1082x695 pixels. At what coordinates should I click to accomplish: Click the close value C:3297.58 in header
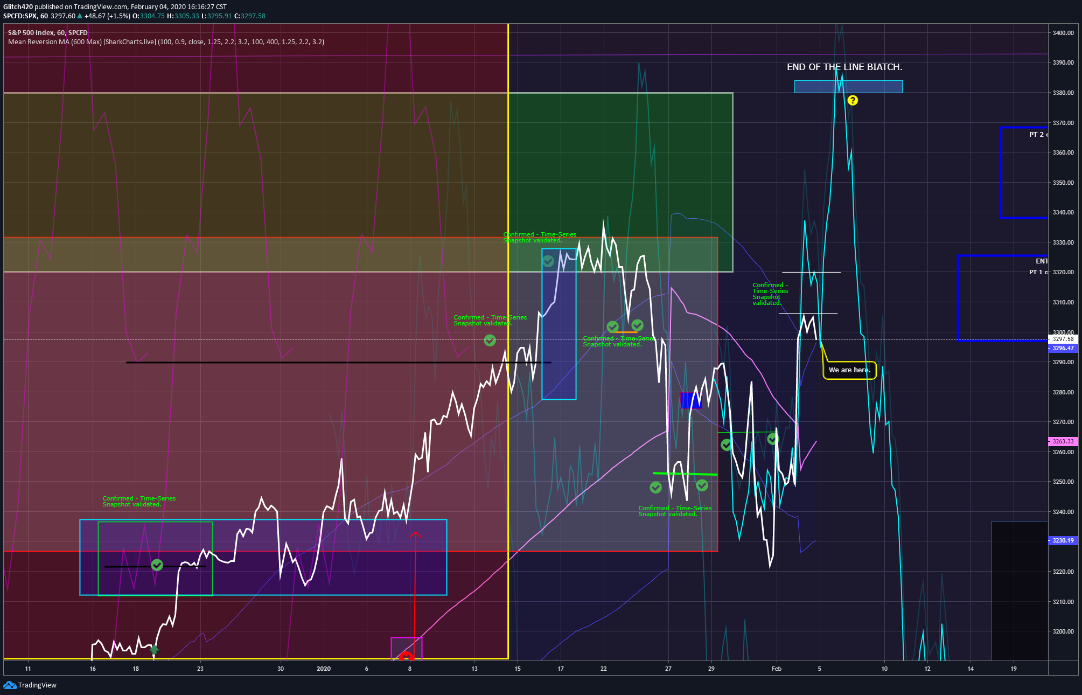point(250,16)
